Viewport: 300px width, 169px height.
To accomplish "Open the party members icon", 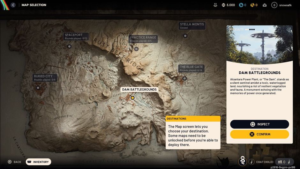I will click(x=281, y=162).
